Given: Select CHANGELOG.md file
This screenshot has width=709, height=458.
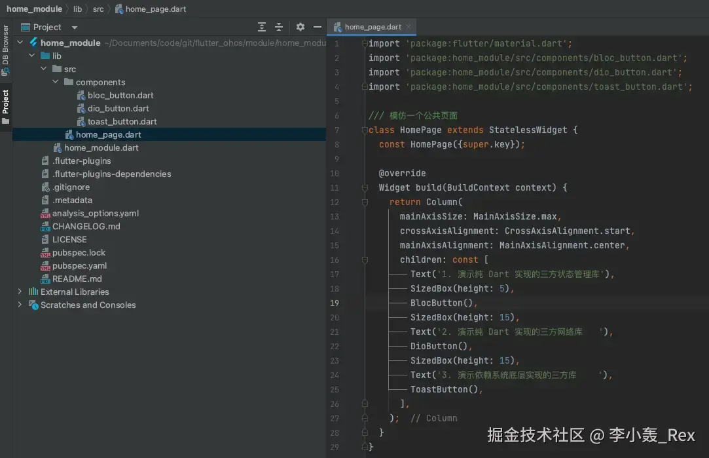Looking at the screenshot, I should click(x=86, y=227).
